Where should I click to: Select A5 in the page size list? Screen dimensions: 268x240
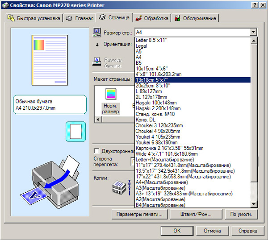pyautogui.click(x=193, y=52)
